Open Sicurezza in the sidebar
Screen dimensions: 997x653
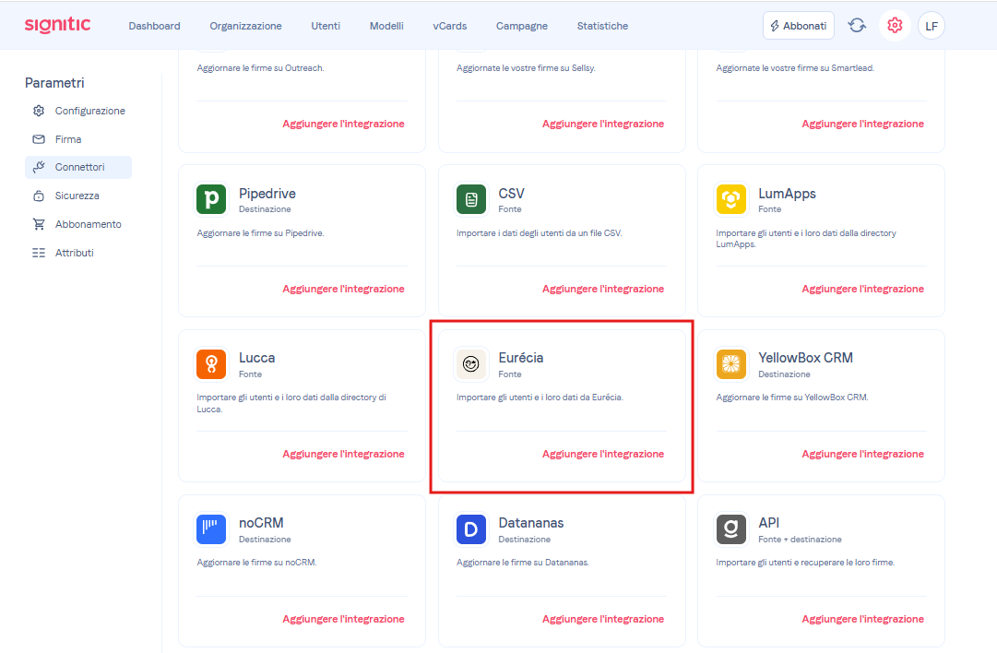[78, 196]
